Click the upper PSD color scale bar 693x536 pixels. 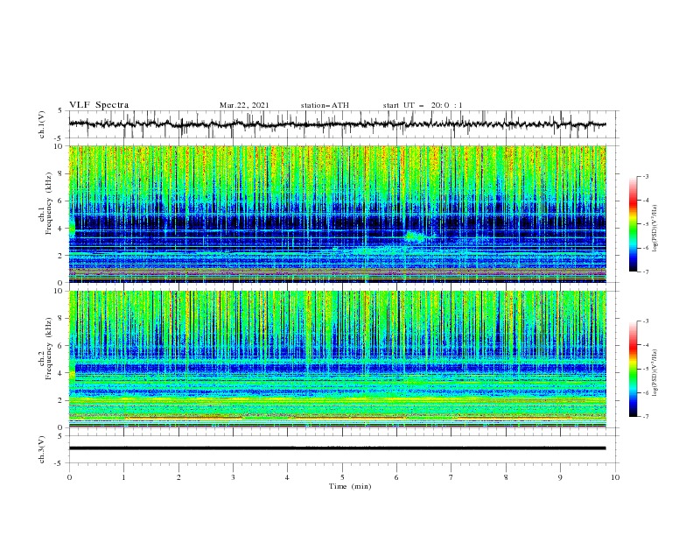click(x=633, y=223)
